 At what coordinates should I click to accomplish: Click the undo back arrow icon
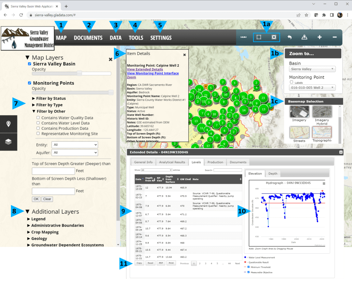(289, 37)
